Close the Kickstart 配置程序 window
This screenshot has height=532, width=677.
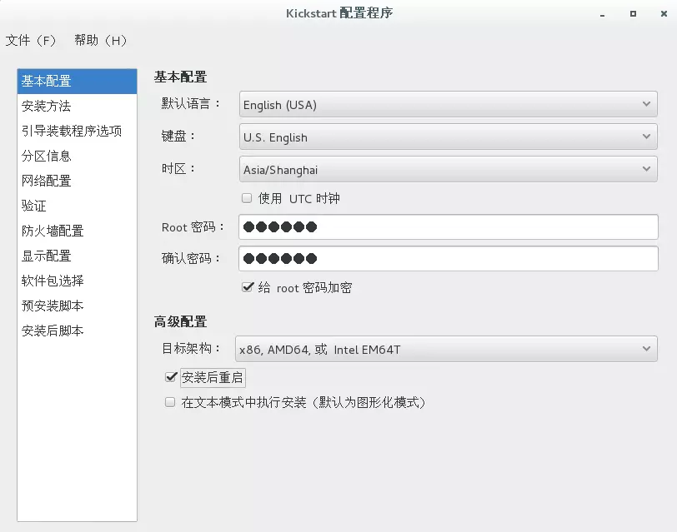click(x=664, y=14)
